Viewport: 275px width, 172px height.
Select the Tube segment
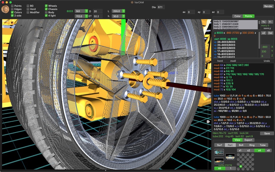(x=263, y=145)
